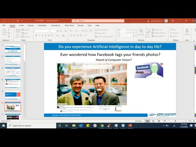Launch PowerPoint from the Windows taskbar
Screen dimensions: 196x147
tap(130, 126)
